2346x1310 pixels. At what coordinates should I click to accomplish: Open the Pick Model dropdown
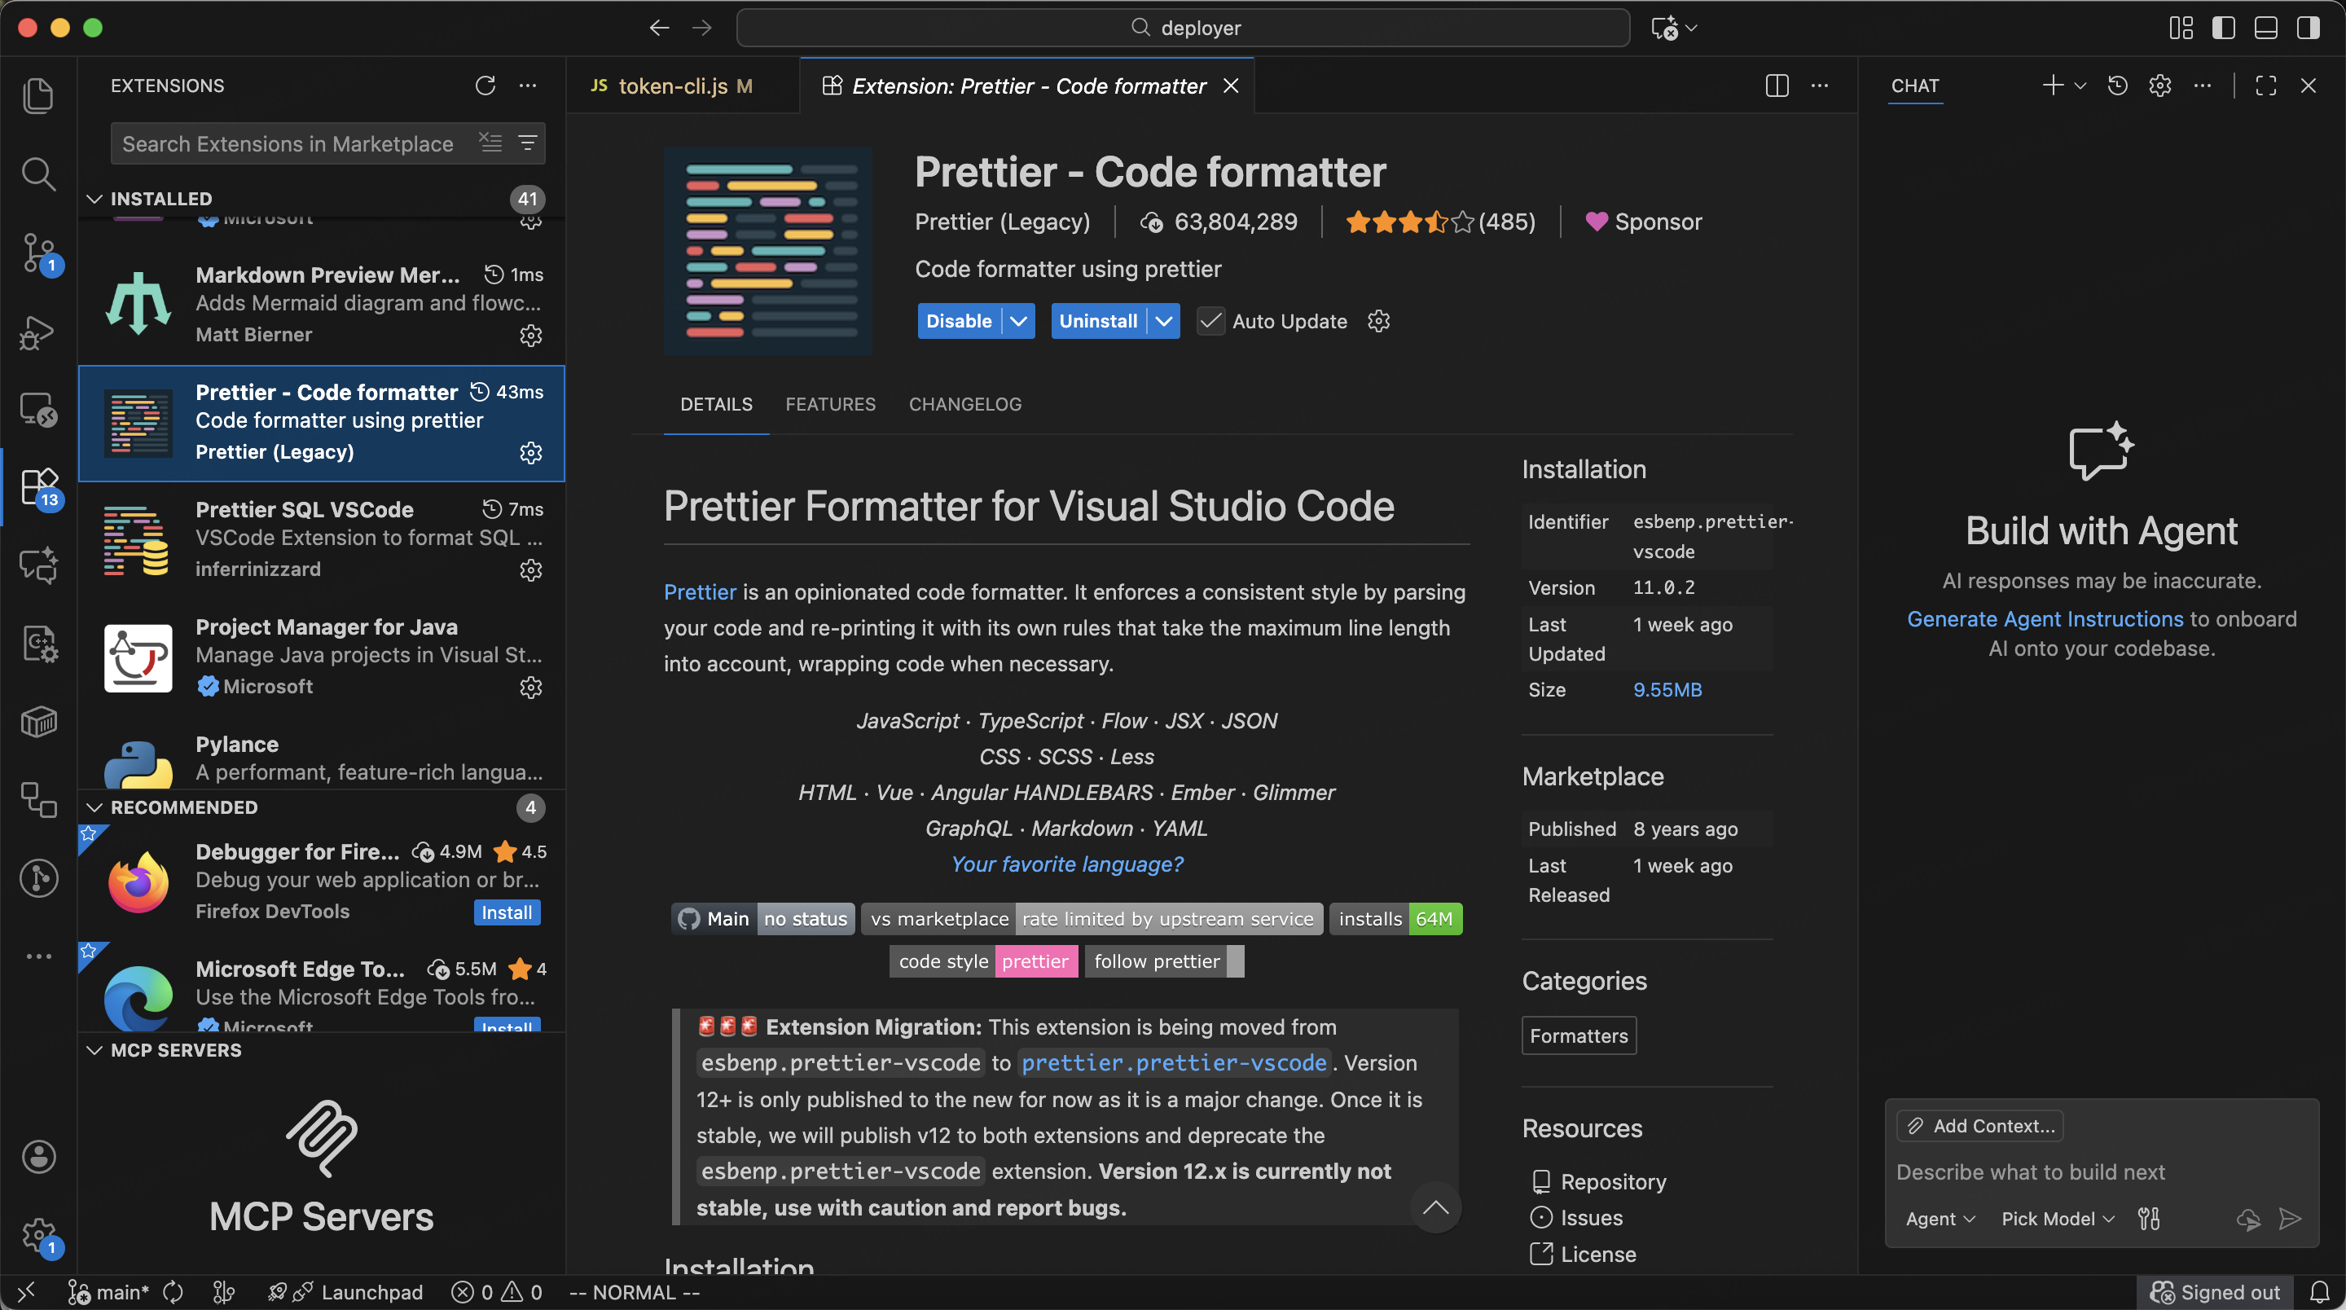[2058, 1219]
